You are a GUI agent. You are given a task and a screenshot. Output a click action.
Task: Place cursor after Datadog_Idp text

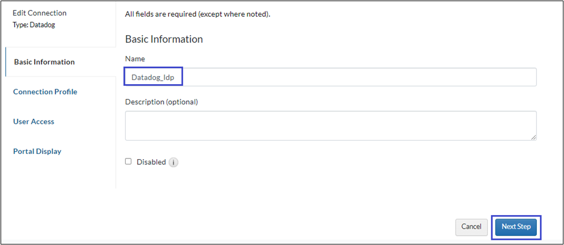click(175, 77)
